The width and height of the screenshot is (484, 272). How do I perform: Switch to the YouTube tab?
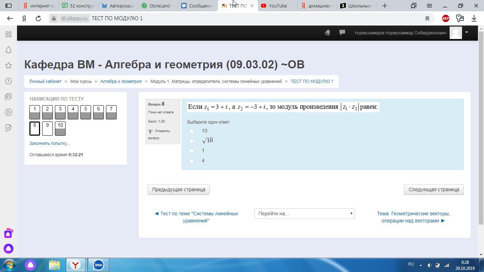point(278,6)
